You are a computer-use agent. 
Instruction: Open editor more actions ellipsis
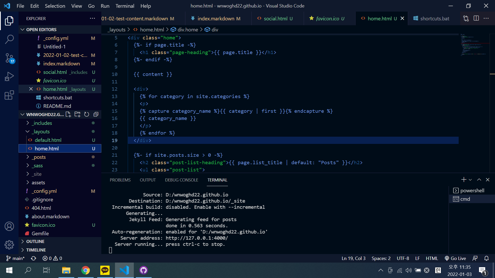point(486,19)
